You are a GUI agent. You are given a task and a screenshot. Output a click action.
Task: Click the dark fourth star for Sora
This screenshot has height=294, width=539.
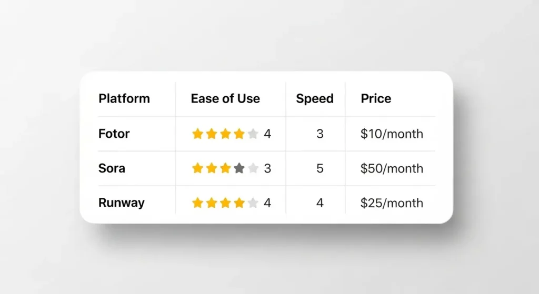(x=239, y=168)
